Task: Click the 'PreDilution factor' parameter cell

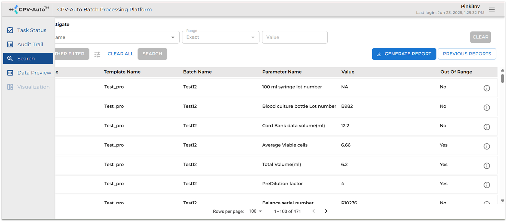Action: [282, 183]
